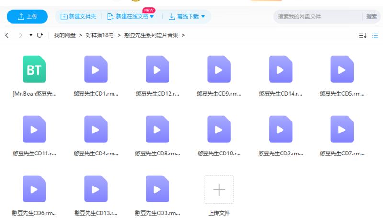
Task: Select the 憨豆先生CD6 video file
Action: click(x=34, y=189)
